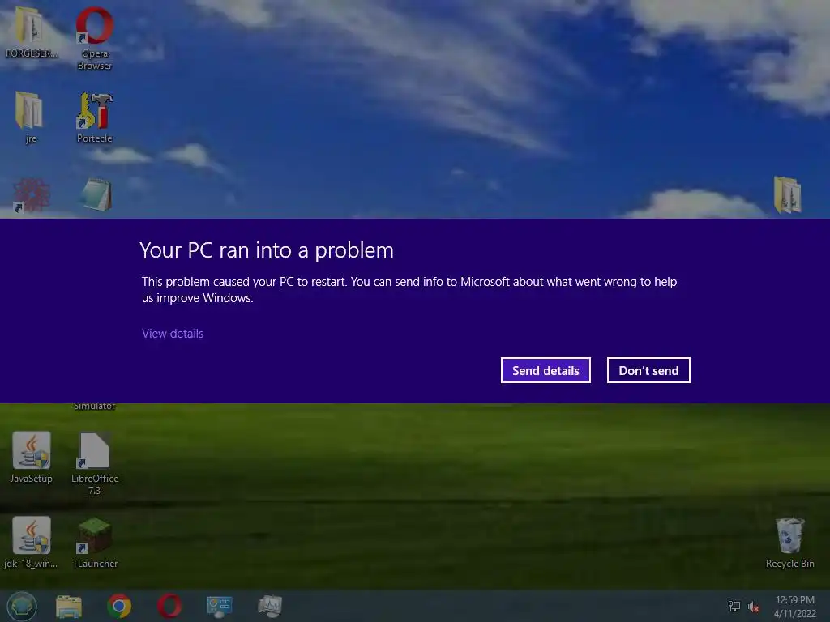
Task: Launch the TLauncher shortcut
Action: pos(95,542)
